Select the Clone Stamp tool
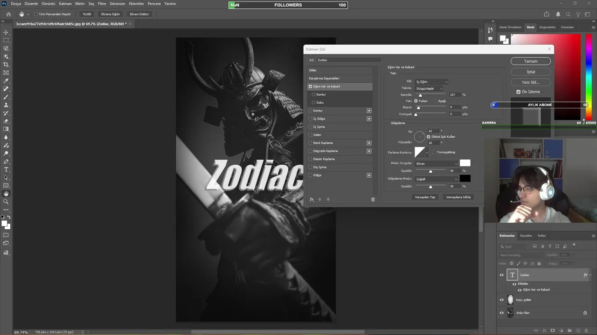 (x=6, y=105)
